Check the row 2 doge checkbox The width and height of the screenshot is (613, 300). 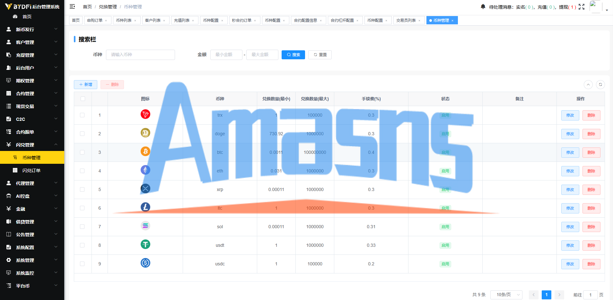(x=82, y=134)
